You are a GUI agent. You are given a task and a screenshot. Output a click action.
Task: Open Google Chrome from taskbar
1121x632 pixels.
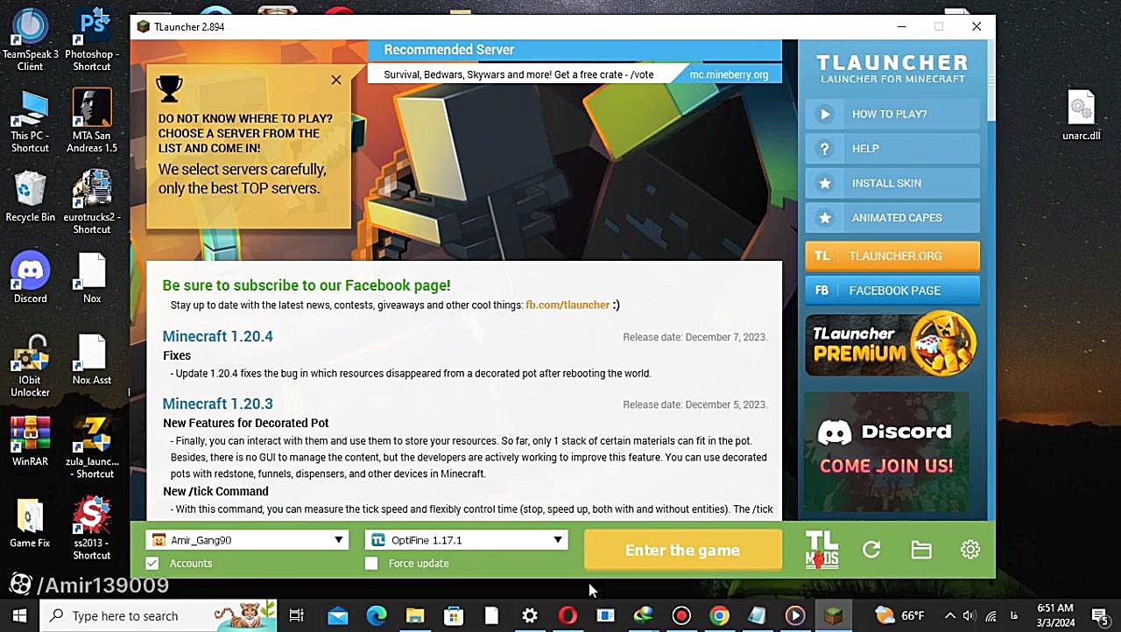(719, 615)
